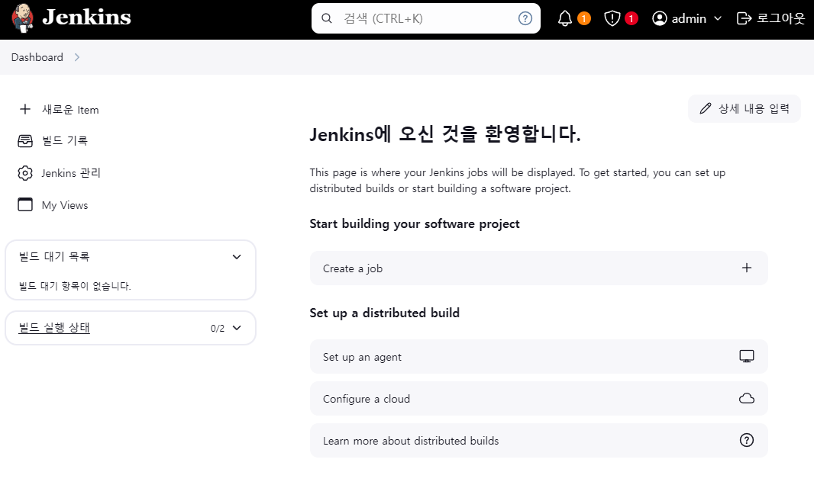This screenshot has width=814, height=485.
Task: Go to Dashboard breadcrumb
Action: click(37, 57)
